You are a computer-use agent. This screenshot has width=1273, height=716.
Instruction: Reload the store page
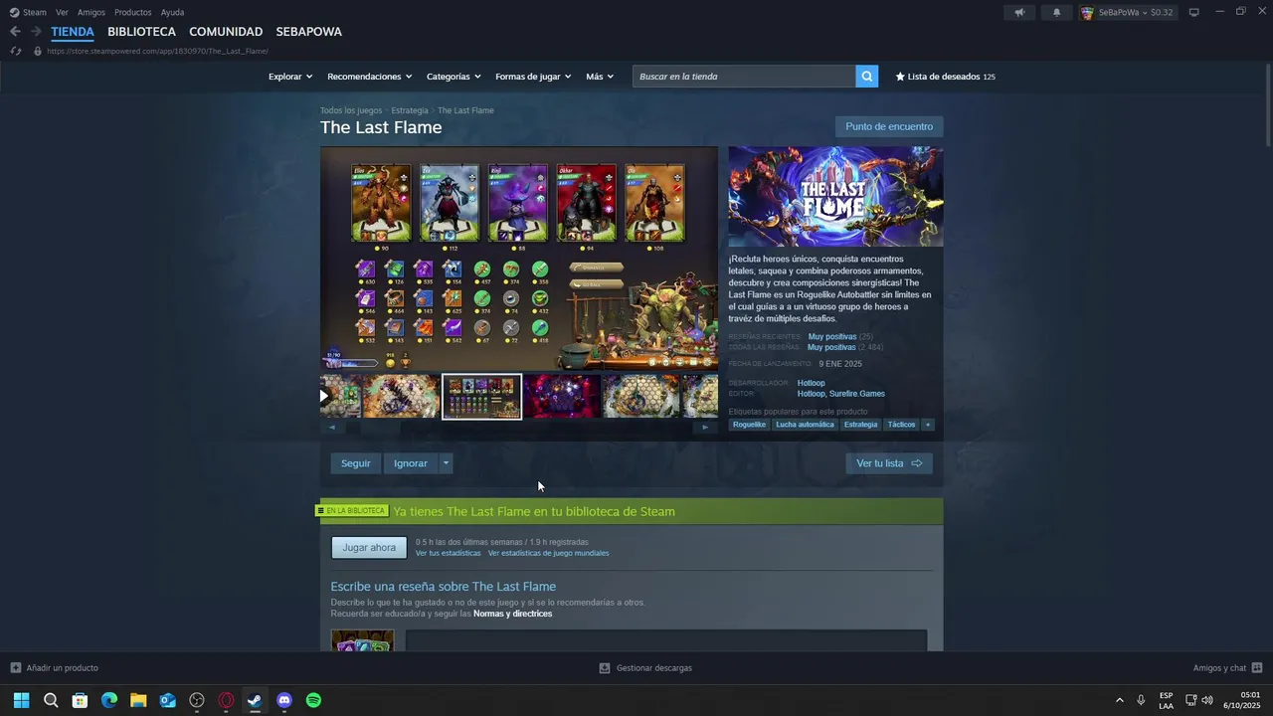tap(16, 51)
